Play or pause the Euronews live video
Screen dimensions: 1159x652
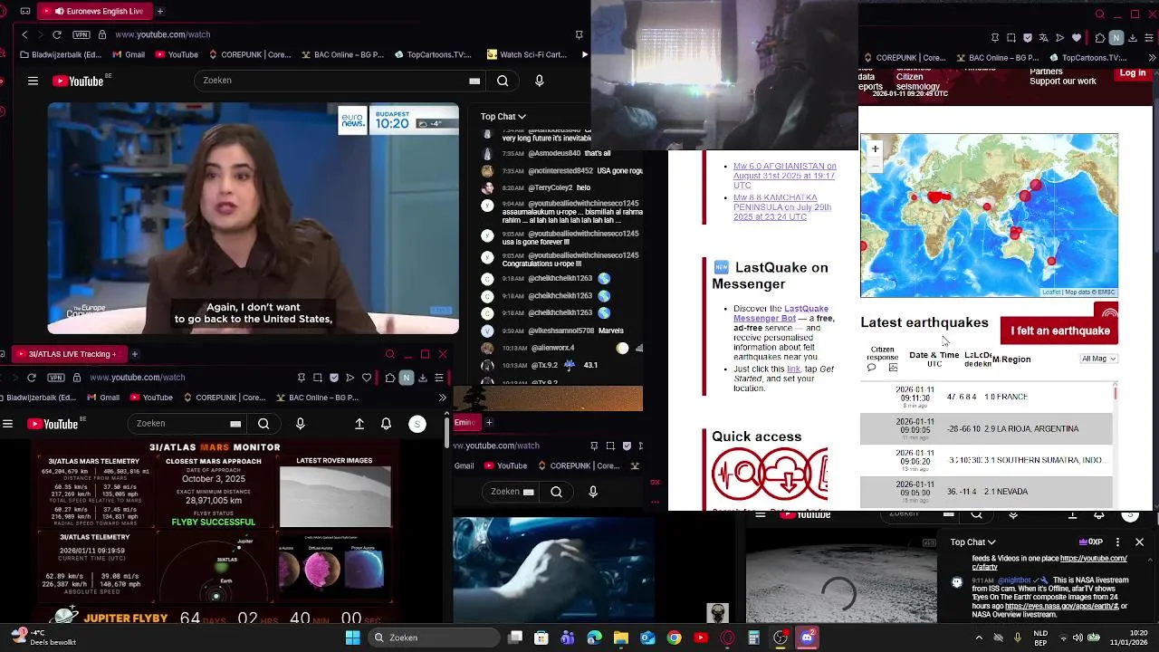(254, 218)
